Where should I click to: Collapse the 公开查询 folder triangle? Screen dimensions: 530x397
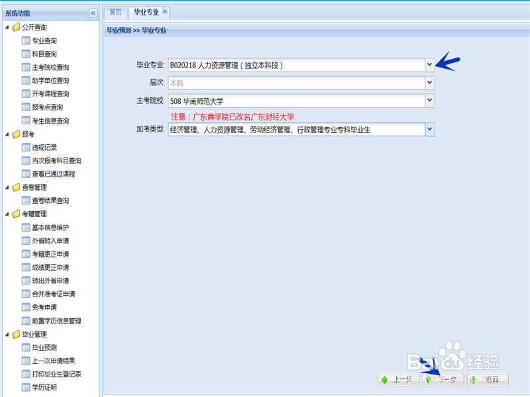pyautogui.click(x=7, y=27)
